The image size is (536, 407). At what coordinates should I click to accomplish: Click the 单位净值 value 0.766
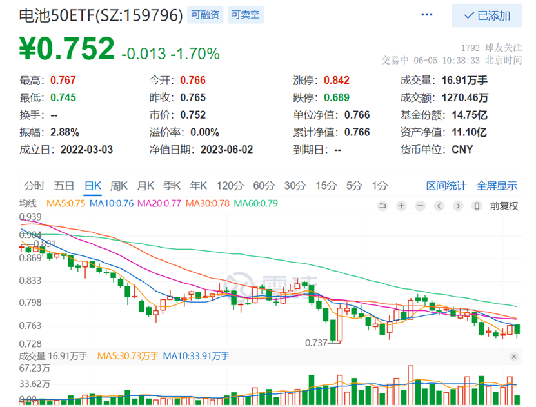[x=357, y=115]
